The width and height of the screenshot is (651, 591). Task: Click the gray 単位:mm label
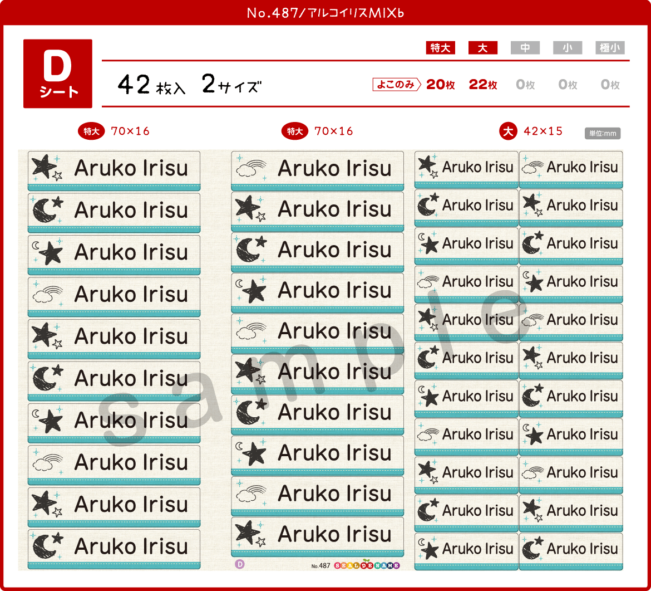click(x=603, y=134)
